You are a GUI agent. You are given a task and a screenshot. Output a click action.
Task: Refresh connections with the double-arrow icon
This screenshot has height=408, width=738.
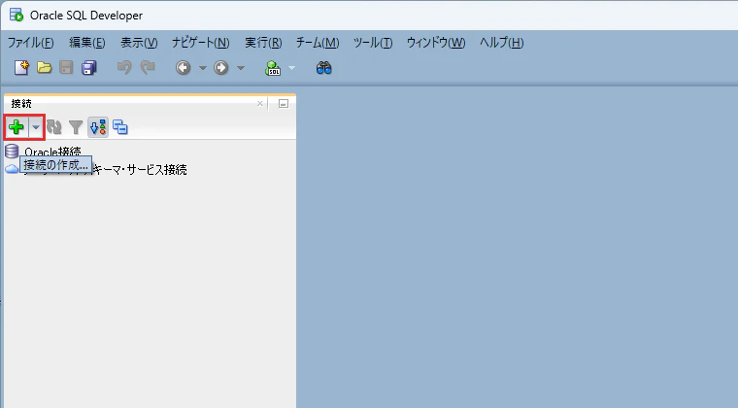[54, 127]
